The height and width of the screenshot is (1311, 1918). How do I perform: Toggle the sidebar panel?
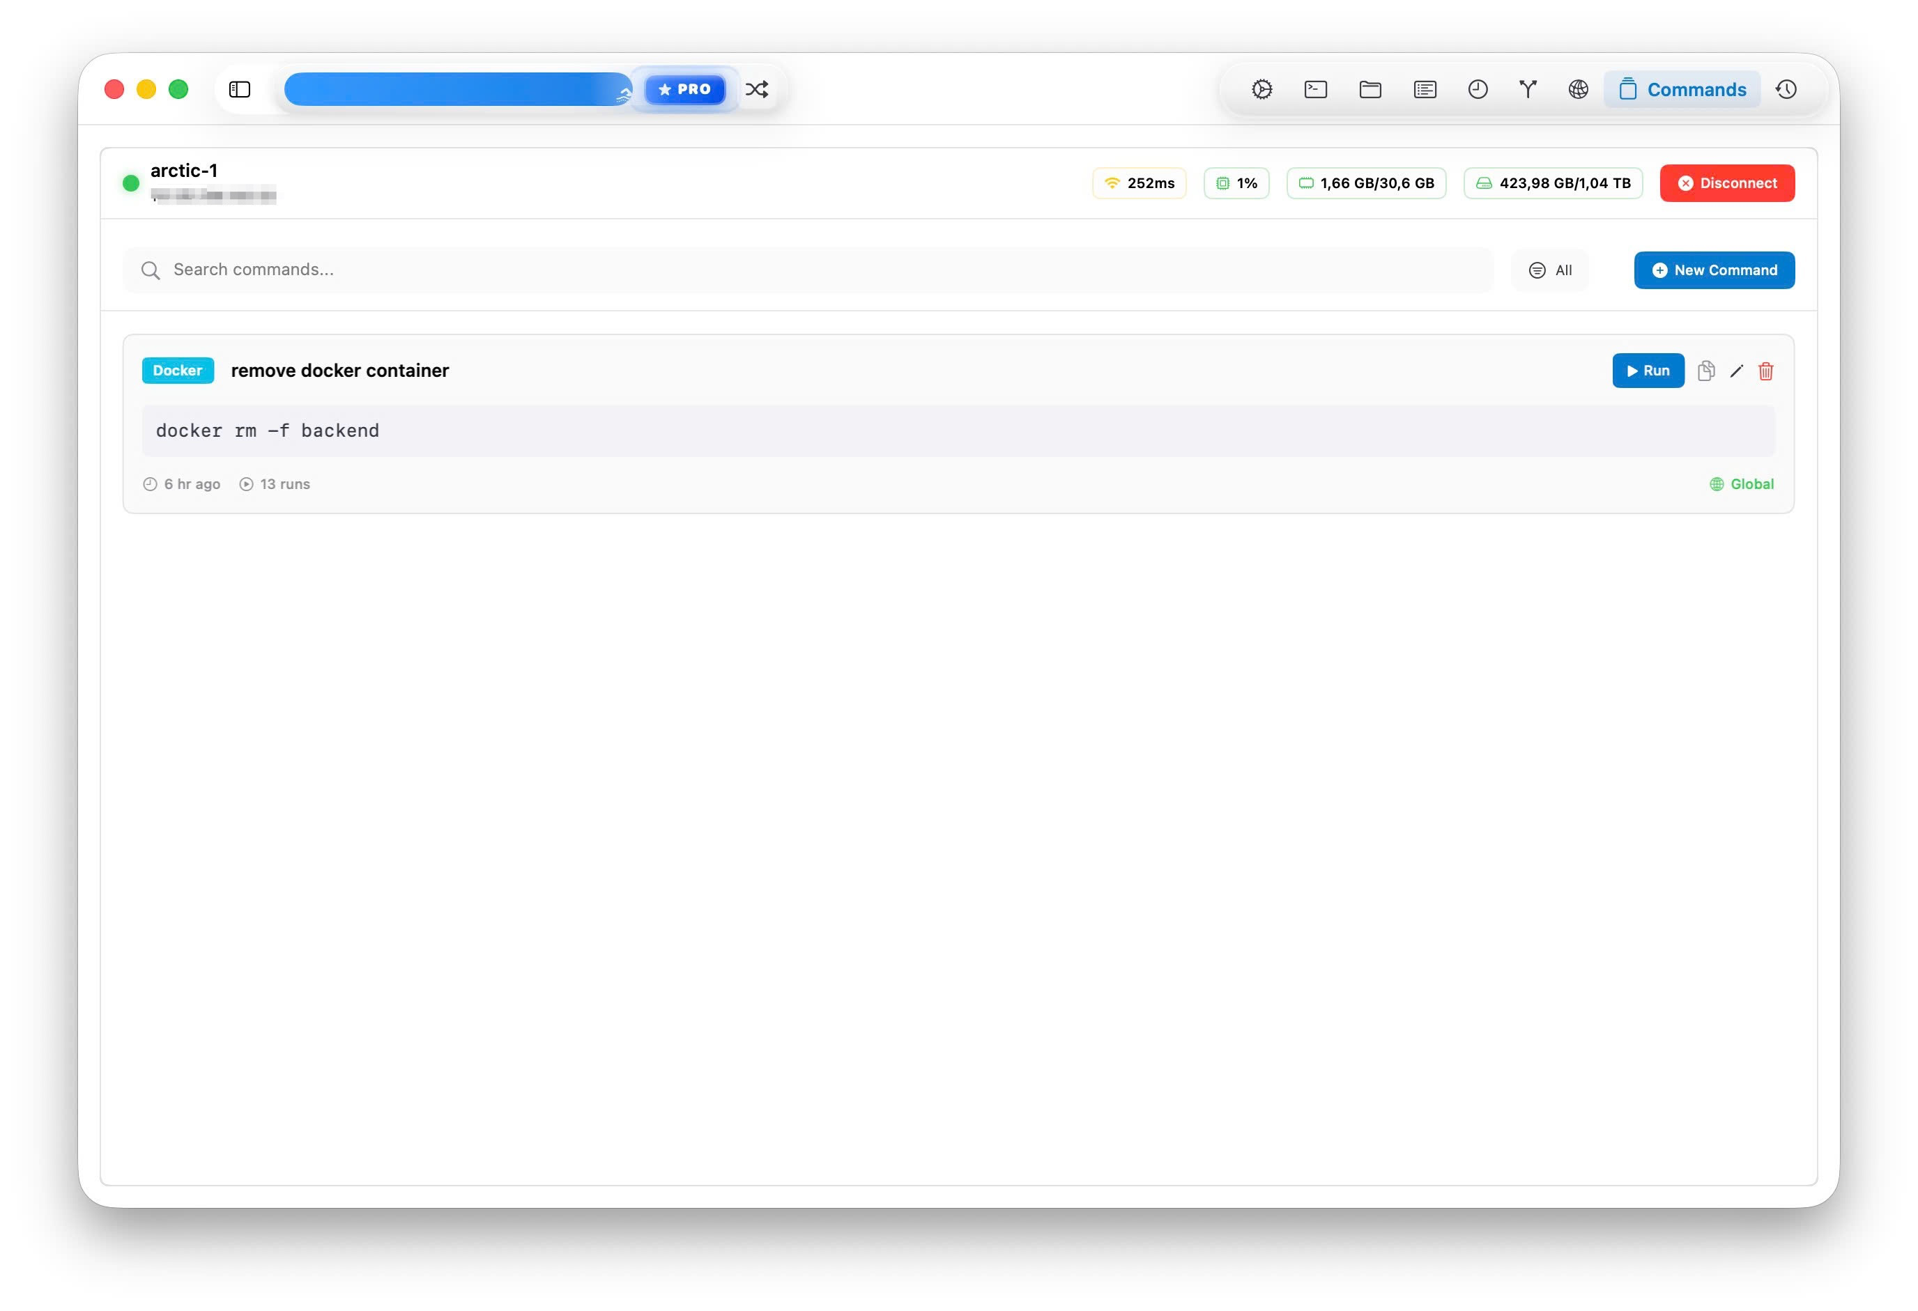click(x=239, y=89)
